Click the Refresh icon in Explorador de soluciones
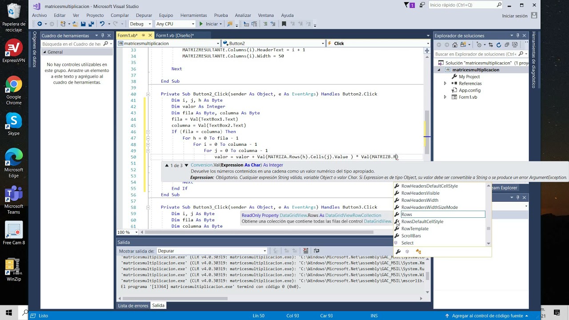 (498, 44)
